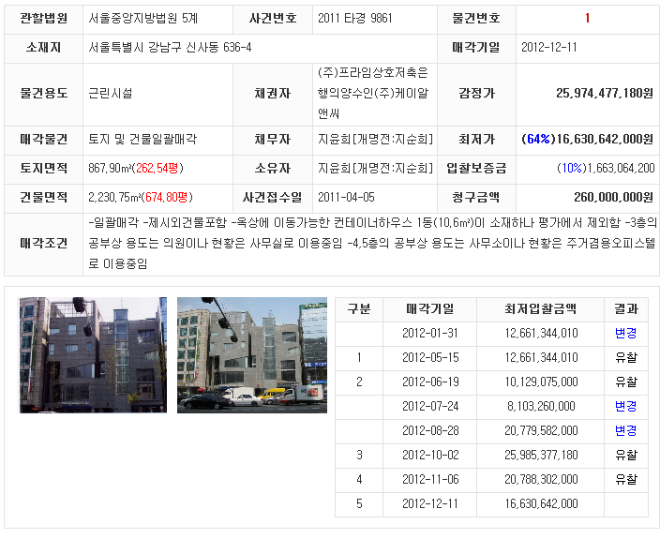Click the 최저입찰금액 column header
This screenshot has height=539, width=660.
click(x=540, y=308)
